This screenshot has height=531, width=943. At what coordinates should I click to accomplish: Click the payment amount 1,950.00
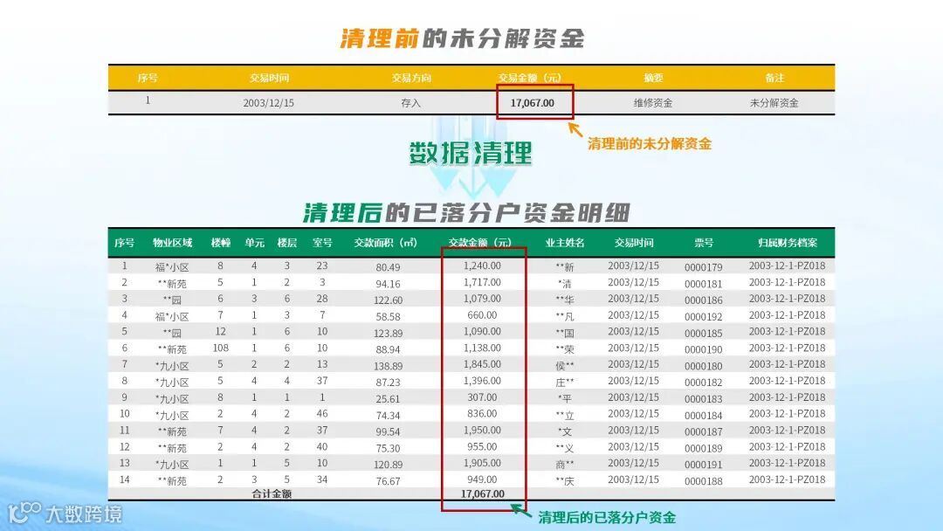tap(482, 430)
